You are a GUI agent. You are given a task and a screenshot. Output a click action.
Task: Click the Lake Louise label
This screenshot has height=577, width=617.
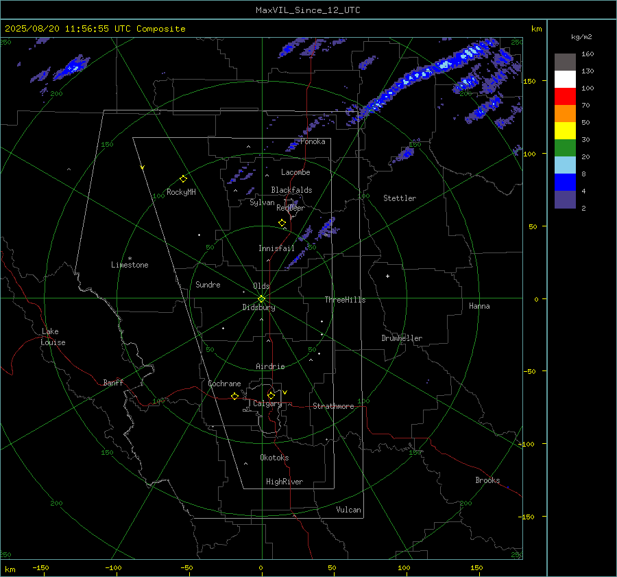[53, 337]
